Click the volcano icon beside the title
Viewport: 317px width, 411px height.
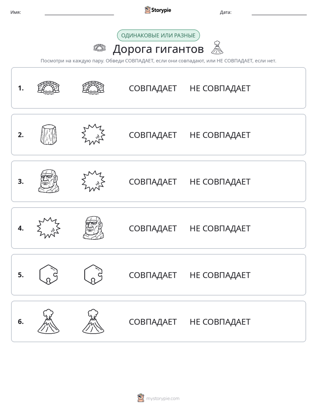tap(217, 48)
